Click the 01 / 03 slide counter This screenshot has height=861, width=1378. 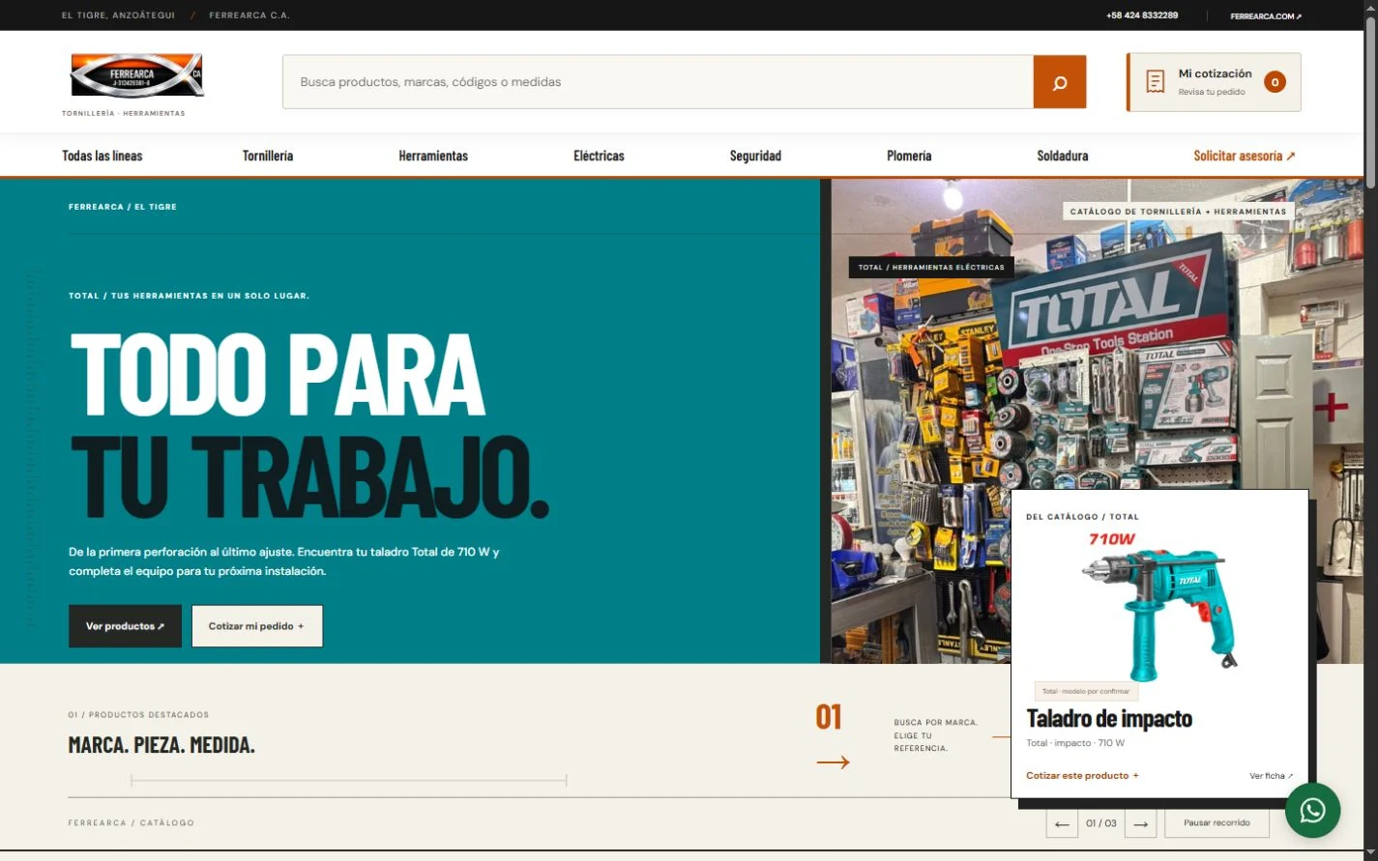click(x=1101, y=823)
